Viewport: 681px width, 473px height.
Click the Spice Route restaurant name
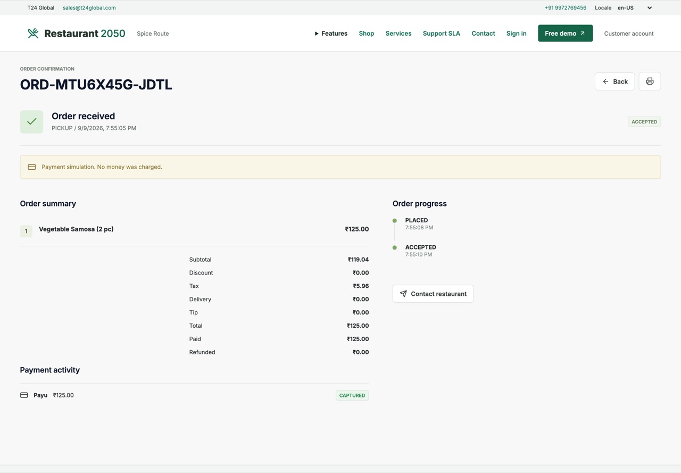pos(153,34)
